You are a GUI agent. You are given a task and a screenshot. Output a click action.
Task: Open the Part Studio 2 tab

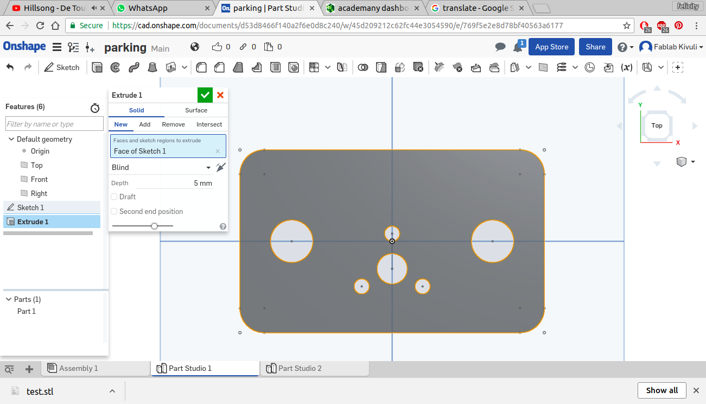coord(300,368)
